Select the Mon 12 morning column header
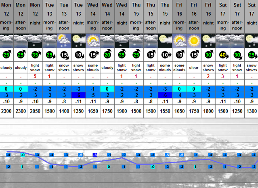 tap(6, 17)
